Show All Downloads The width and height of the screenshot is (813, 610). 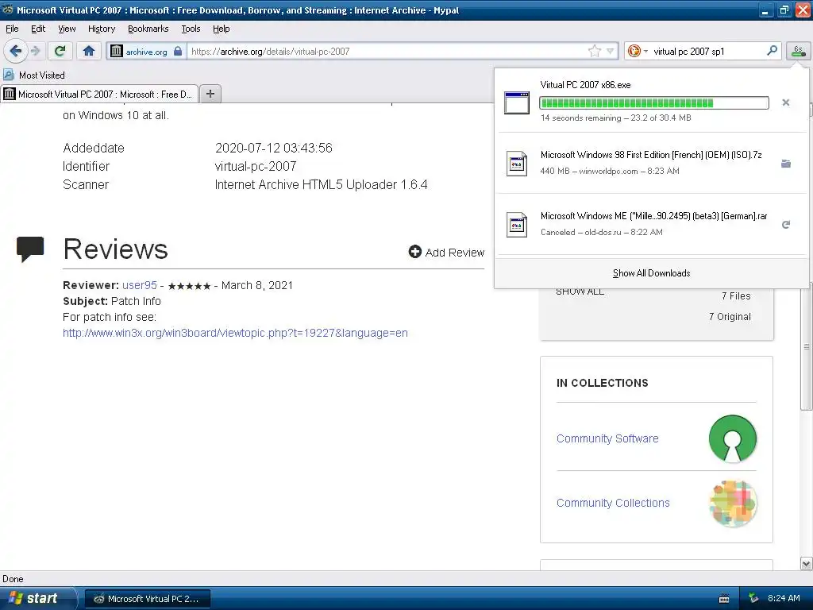(x=651, y=273)
